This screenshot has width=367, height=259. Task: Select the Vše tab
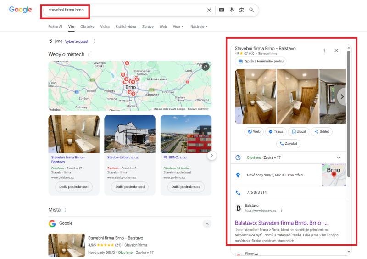(x=72, y=27)
